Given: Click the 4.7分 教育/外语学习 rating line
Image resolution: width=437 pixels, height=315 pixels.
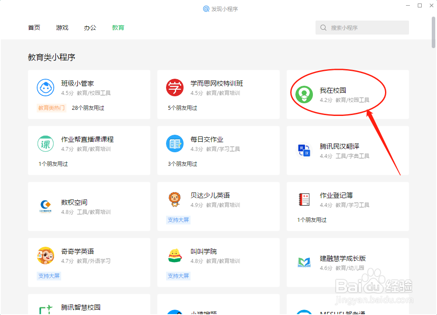Looking at the screenshot, I should [86, 261].
